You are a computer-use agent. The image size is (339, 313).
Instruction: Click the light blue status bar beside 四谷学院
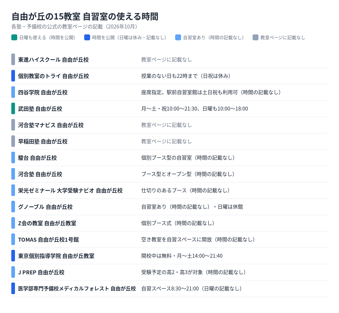[x=13, y=92]
